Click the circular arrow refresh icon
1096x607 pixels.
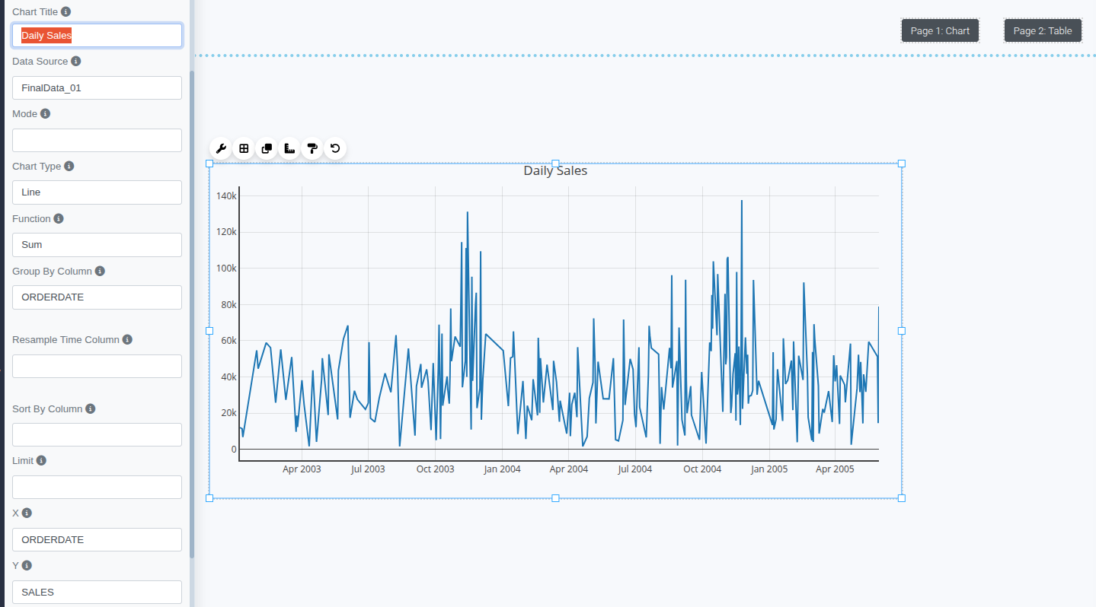point(335,148)
